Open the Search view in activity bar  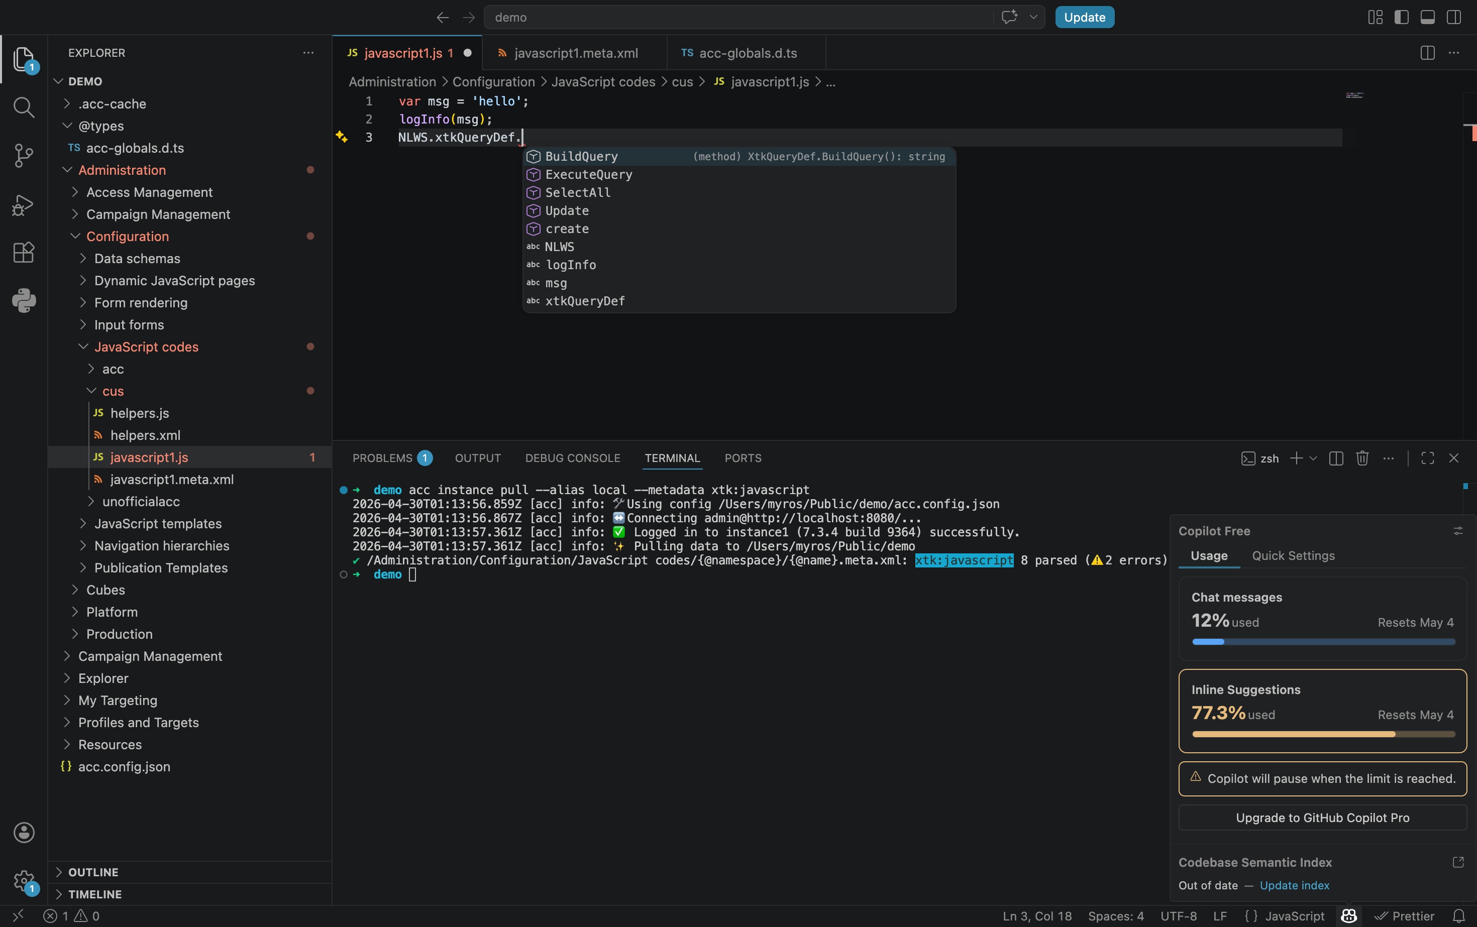click(x=24, y=107)
